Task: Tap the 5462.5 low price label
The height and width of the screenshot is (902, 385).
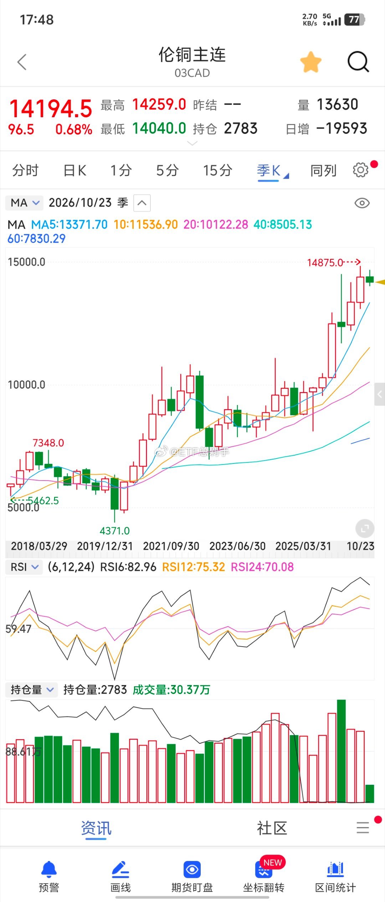Action: click(x=43, y=500)
